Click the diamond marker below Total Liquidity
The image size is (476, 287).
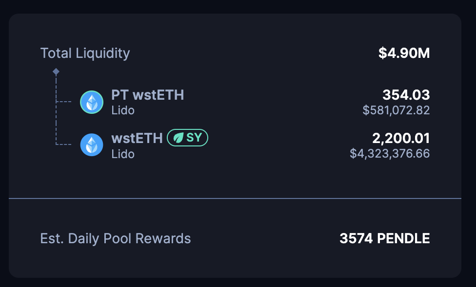click(x=56, y=72)
